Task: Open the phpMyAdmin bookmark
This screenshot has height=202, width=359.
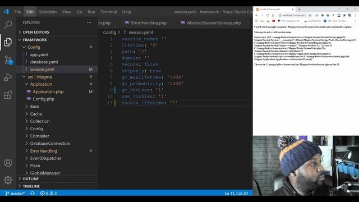Action: coord(312,21)
